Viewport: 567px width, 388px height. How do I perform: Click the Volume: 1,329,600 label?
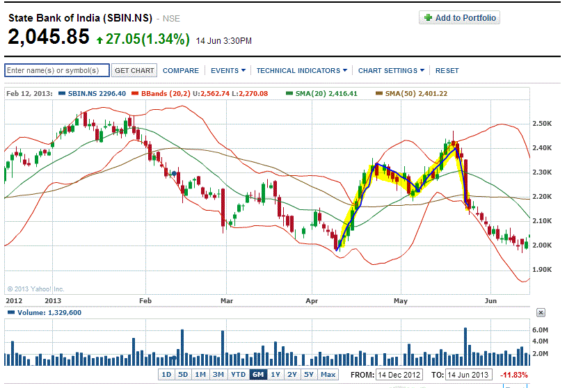coord(49,312)
